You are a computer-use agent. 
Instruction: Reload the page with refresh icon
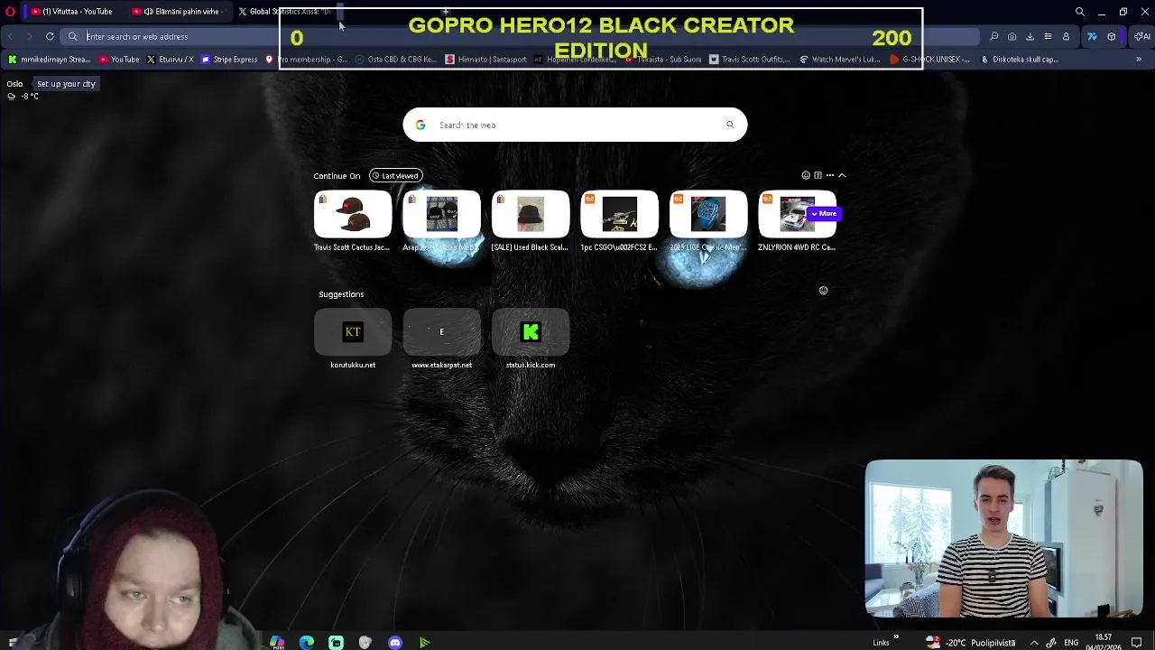[50, 36]
